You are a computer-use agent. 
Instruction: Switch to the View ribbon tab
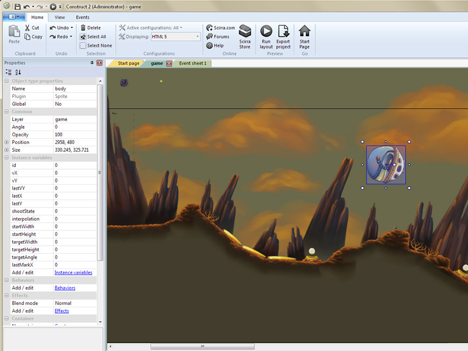click(x=60, y=18)
